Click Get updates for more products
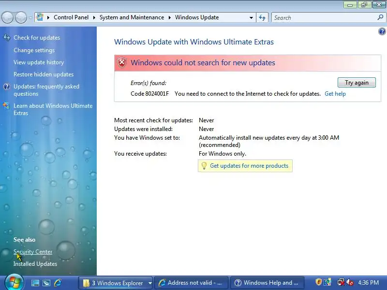Image resolution: width=387 pixels, height=290 pixels. click(x=249, y=166)
